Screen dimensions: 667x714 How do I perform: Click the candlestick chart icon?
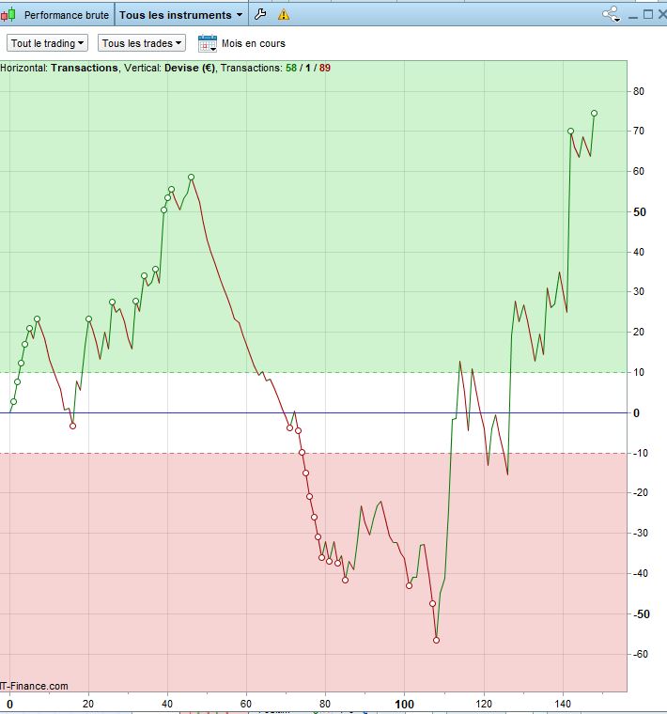(x=8, y=15)
